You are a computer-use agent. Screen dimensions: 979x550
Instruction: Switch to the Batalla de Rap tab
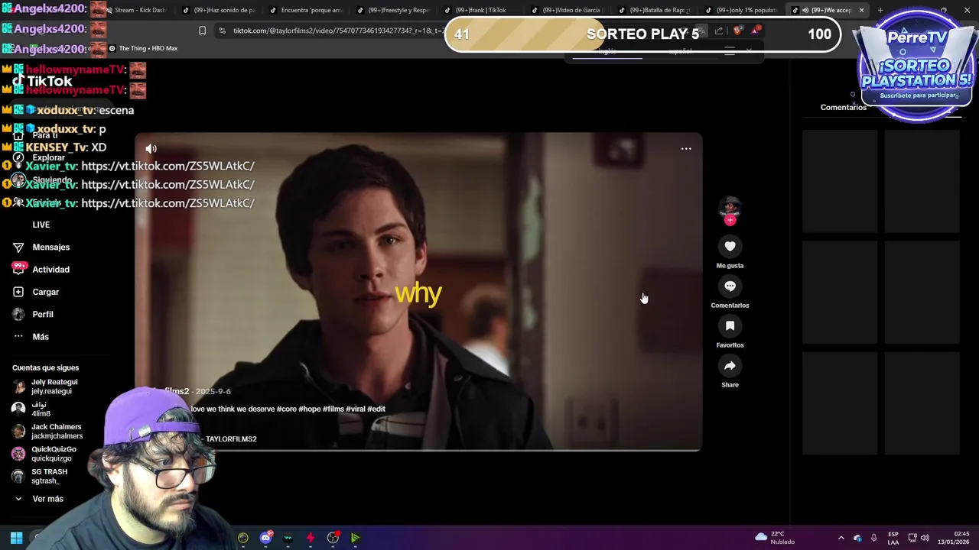(654, 10)
